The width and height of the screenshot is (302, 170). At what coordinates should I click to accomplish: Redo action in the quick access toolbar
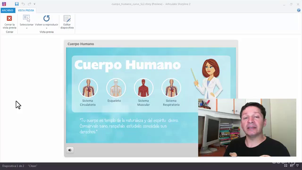click(x=29, y=4)
